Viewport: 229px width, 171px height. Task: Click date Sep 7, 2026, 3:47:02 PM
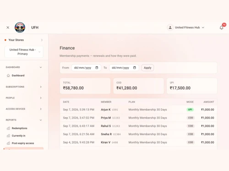(x=79, y=118)
